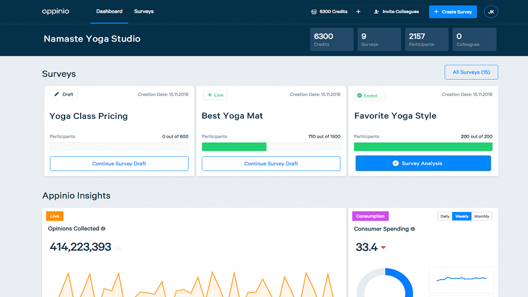528x297 pixels.
Task: Click the empty Yoga Class Pricing progress bar
Action: coord(119,147)
